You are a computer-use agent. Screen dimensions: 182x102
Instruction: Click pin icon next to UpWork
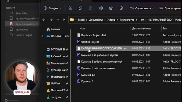pos(67,84)
